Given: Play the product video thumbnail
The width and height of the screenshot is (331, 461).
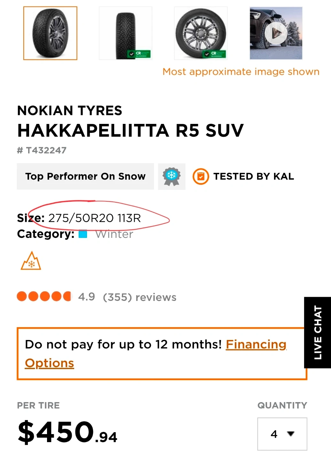Looking at the screenshot, I should click(x=276, y=33).
